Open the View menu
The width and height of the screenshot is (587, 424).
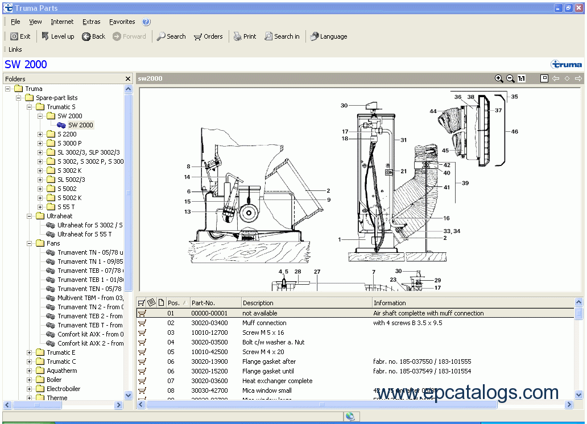tap(35, 22)
